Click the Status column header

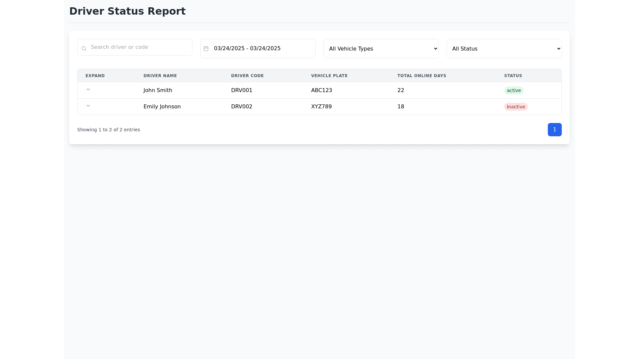(513, 76)
